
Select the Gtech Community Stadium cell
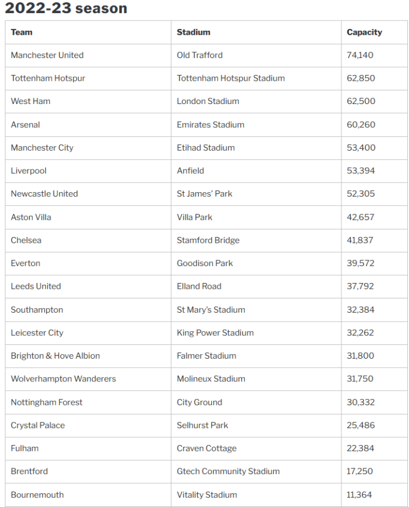pyautogui.click(x=228, y=471)
